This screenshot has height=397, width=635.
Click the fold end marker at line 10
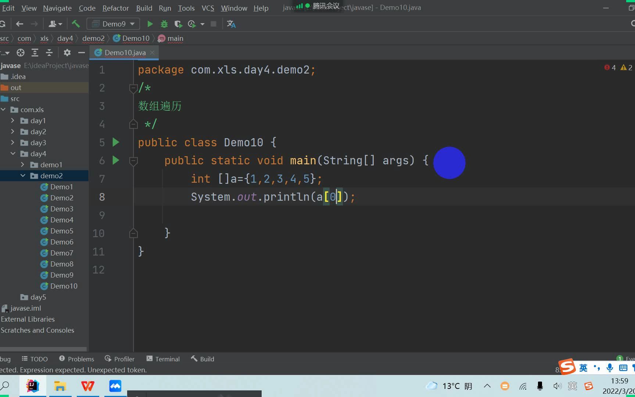click(133, 233)
